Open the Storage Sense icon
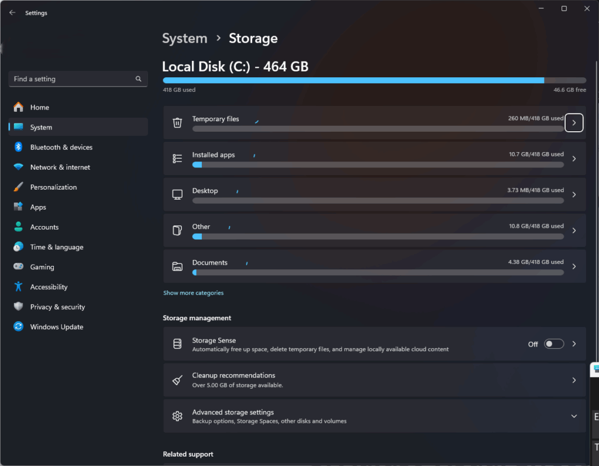Screen dimensions: 599x466 (x=178, y=344)
